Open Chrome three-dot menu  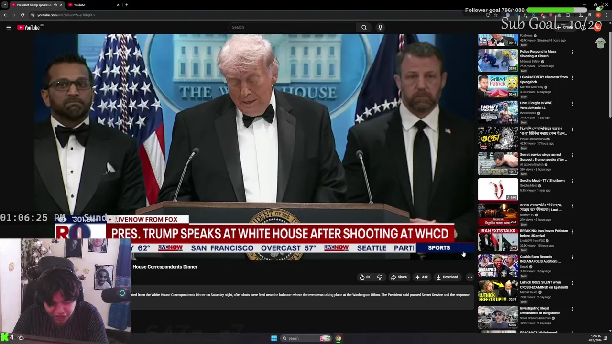607,15
